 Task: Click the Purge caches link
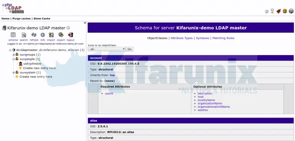[22, 19]
